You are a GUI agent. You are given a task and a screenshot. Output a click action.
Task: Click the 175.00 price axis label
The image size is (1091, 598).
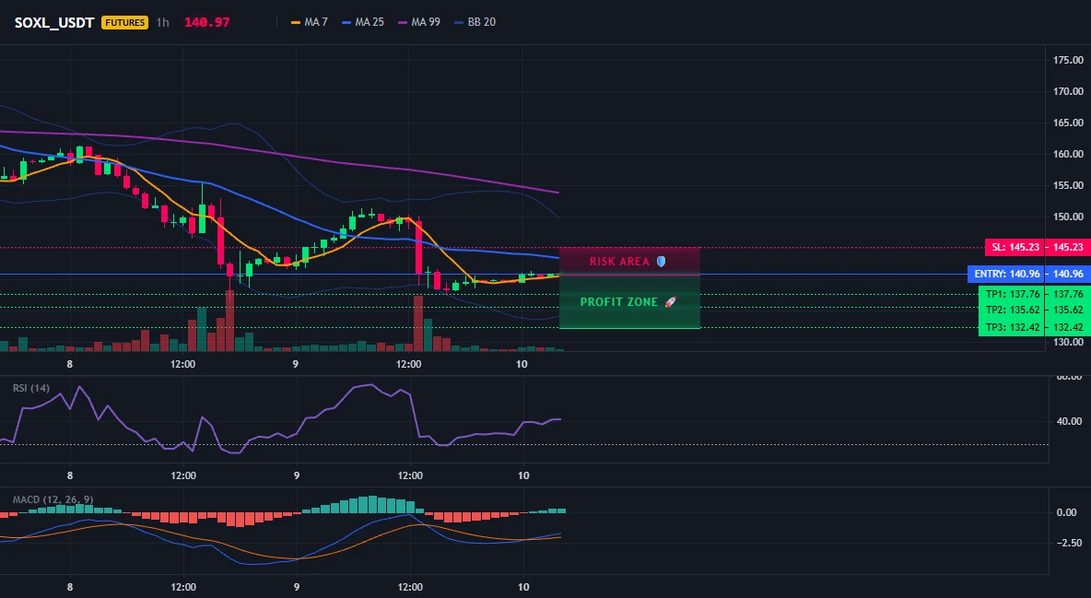(1068, 60)
